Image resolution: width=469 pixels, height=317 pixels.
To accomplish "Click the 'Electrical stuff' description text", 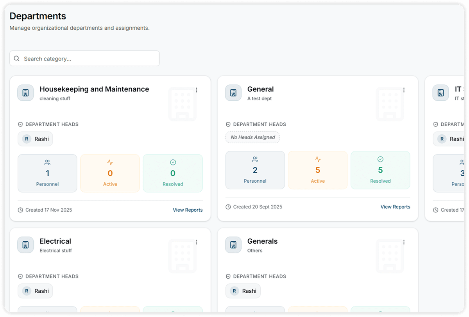I will click(55, 251).
